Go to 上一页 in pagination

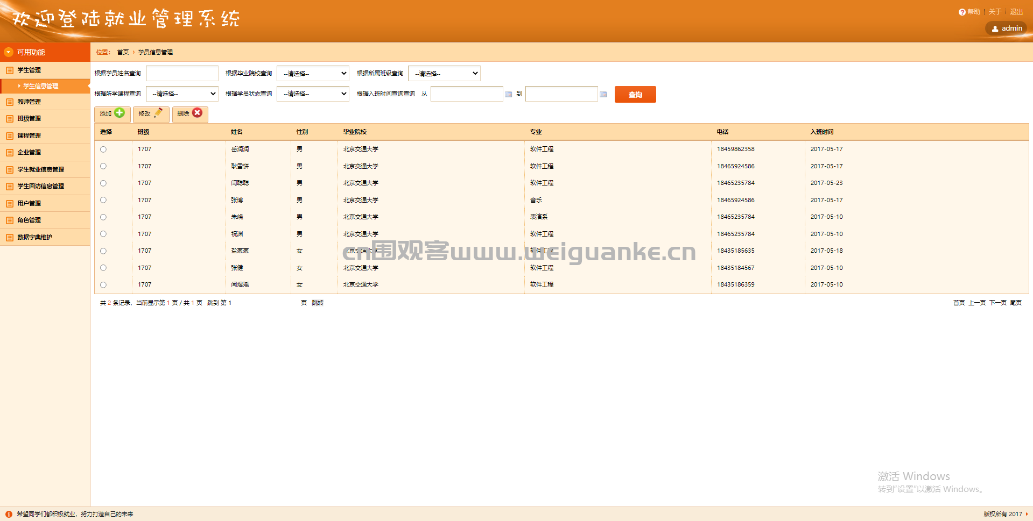click(x=977, y=303)
